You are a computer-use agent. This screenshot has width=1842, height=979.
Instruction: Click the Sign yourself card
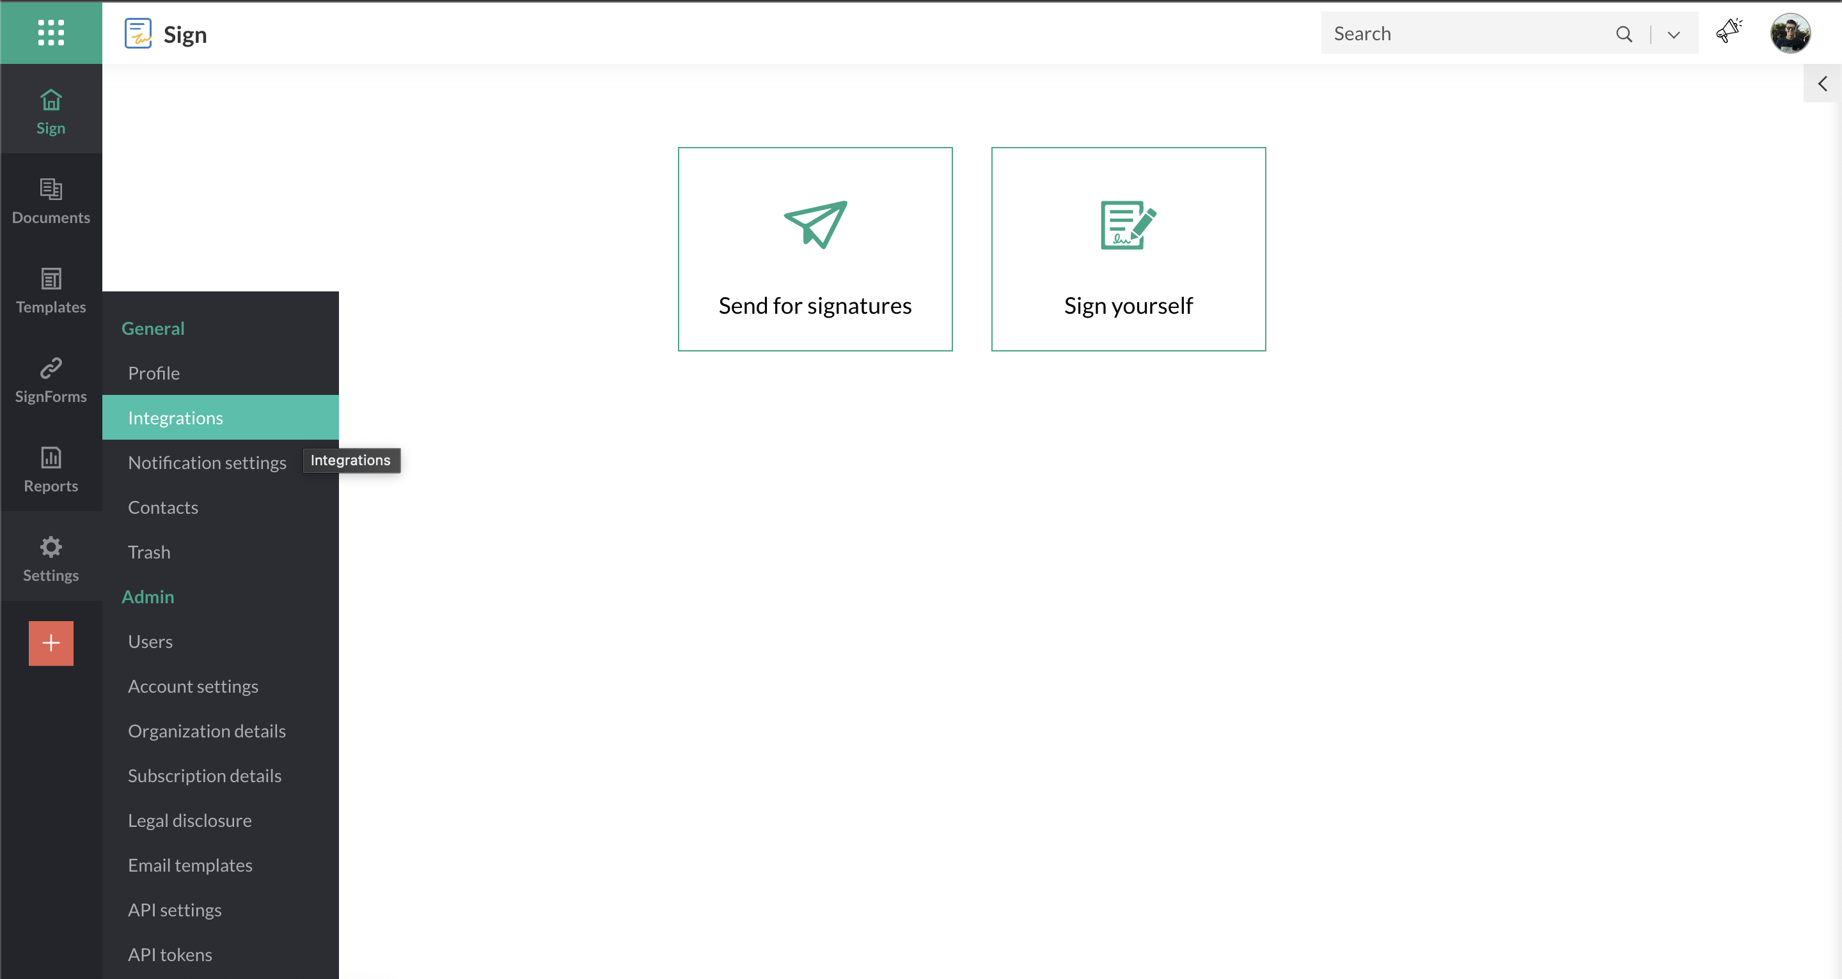pyautogui.click(x=1128, y=249)
